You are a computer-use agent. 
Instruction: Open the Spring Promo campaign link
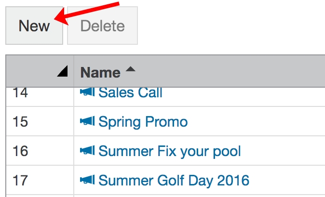coord(143,122)
